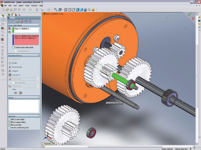201x150 pixels.
Task: Choose the Perpendicular mate option
Action: [x=10, y=67]
